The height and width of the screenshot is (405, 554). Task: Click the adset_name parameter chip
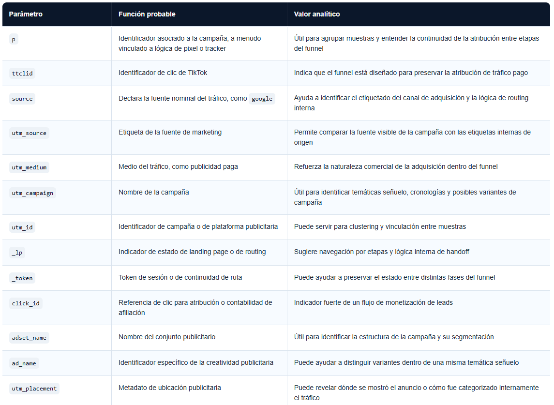29,338
